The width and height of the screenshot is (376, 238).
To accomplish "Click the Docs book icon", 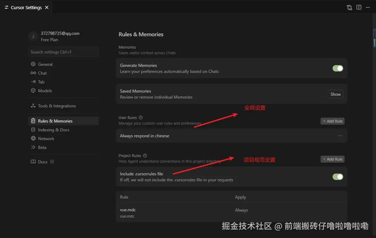I will [33, 162].
